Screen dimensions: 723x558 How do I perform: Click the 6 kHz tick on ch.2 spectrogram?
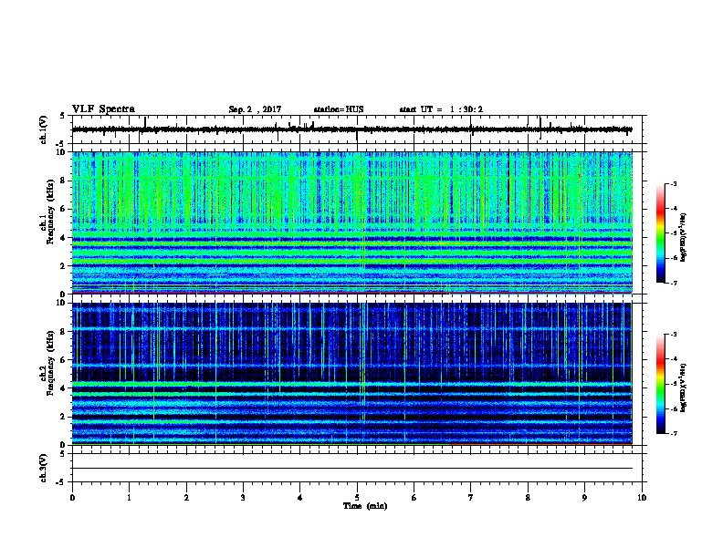point(64,360)
